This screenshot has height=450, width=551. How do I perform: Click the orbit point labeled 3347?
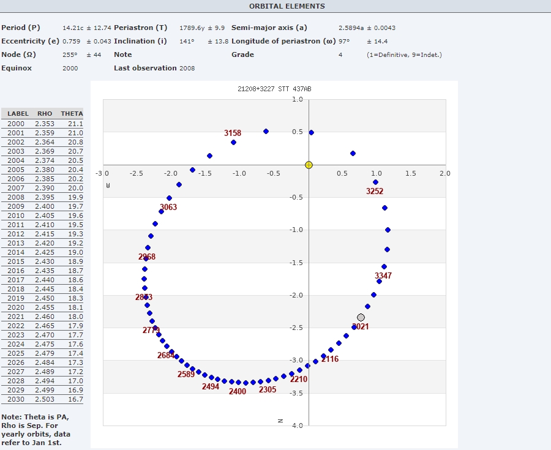coord(384,266)
